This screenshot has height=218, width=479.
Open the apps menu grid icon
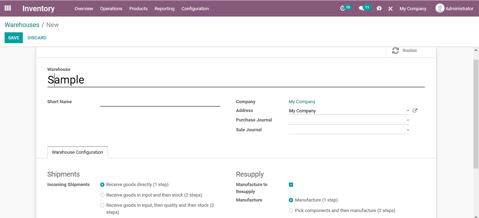(x=7, y=8)
